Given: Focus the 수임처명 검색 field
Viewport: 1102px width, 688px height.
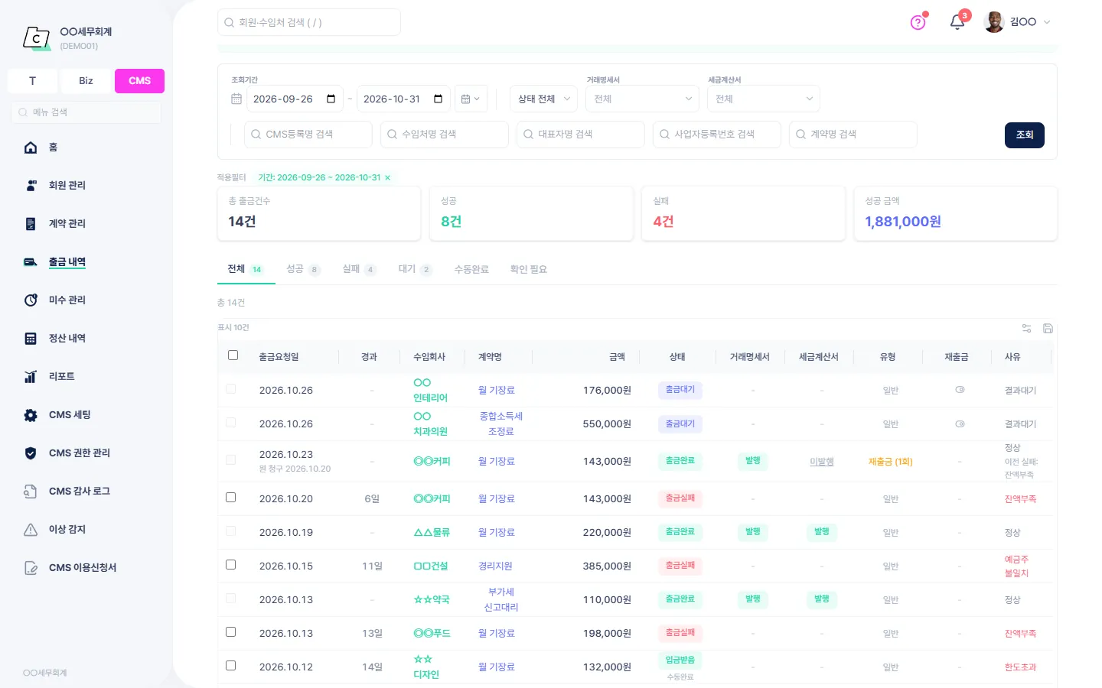Looking at the screenshot, I should (444, 135).
